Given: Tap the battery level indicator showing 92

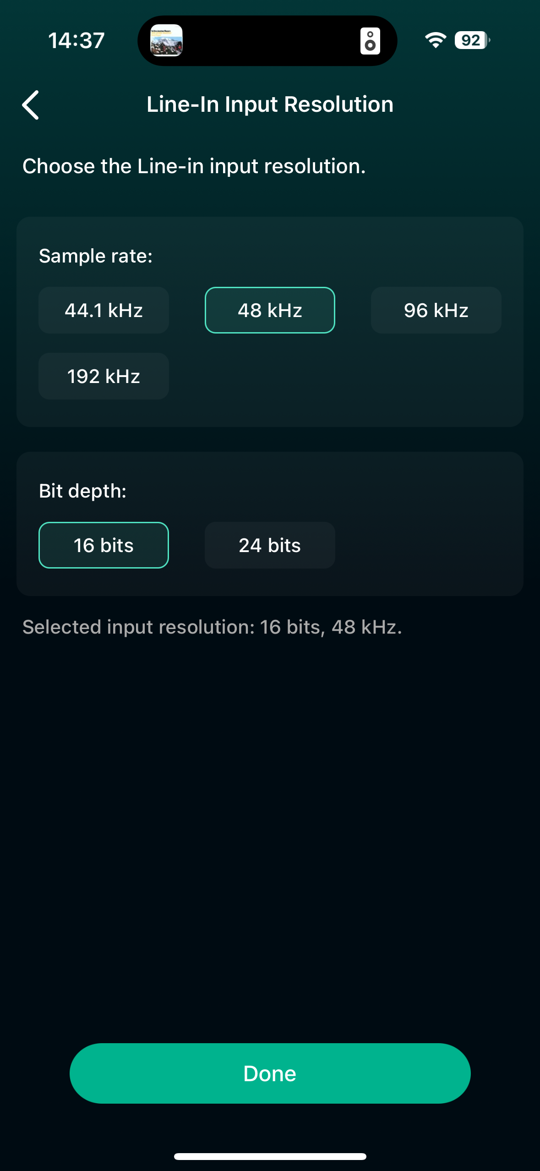Looking at the screenshot, I should click(x=471, y=40).
